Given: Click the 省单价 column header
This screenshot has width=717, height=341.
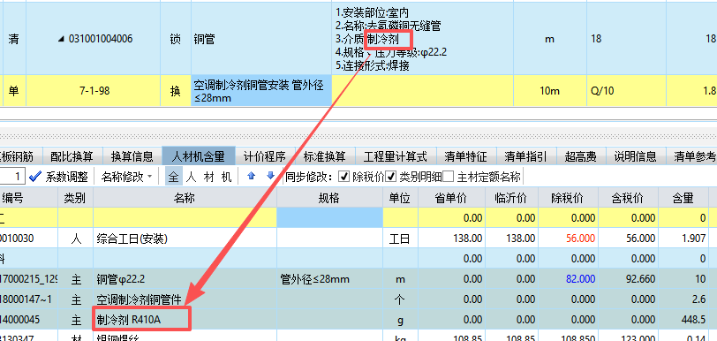Looking at the screenshot, I should tap(451, 198).
